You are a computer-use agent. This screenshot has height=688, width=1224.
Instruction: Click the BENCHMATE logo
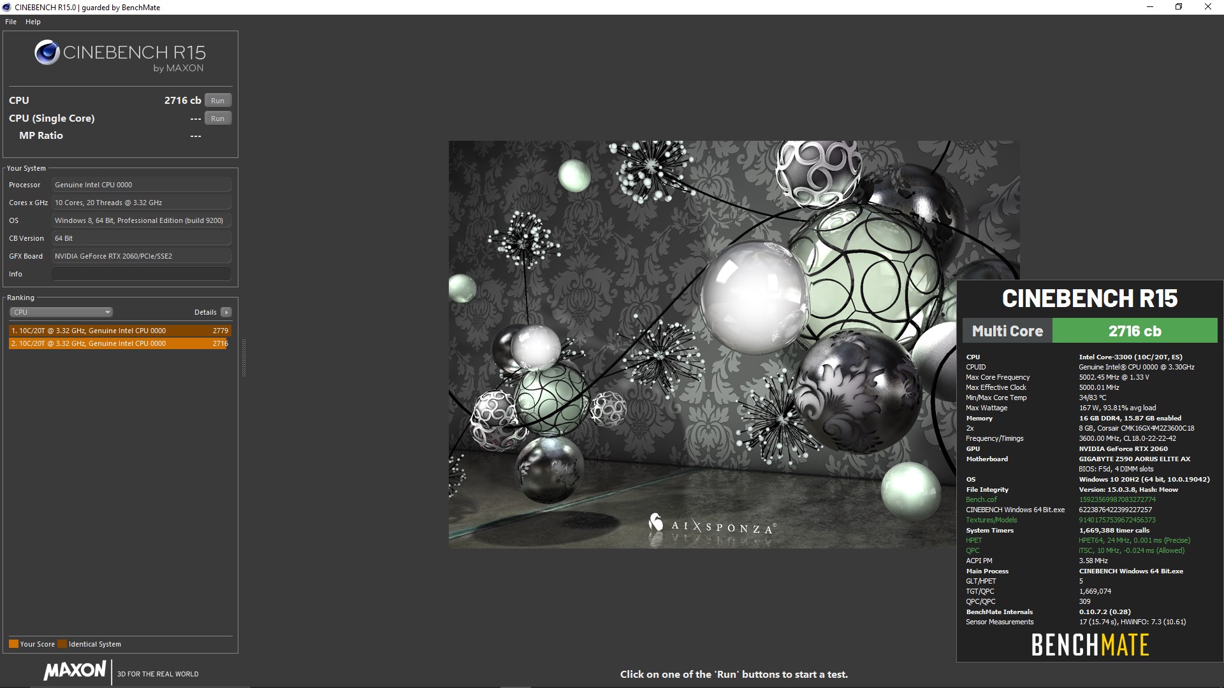pyautogui.click(x=1090, y=645)
